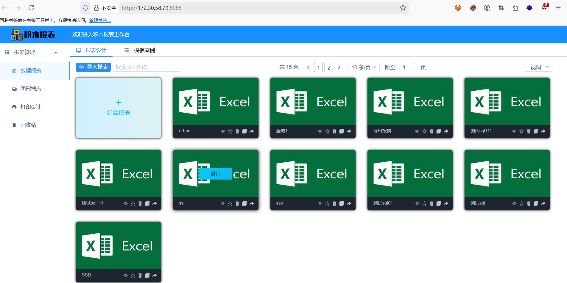Share the 导出报错 report
This screenshot has height=283, width=567.
click(446, 131)
